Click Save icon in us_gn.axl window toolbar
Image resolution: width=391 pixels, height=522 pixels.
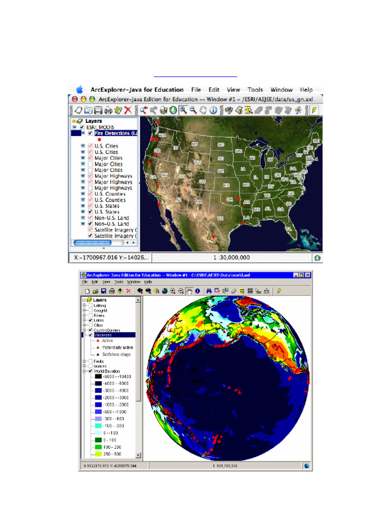click(x=98, y=110)
